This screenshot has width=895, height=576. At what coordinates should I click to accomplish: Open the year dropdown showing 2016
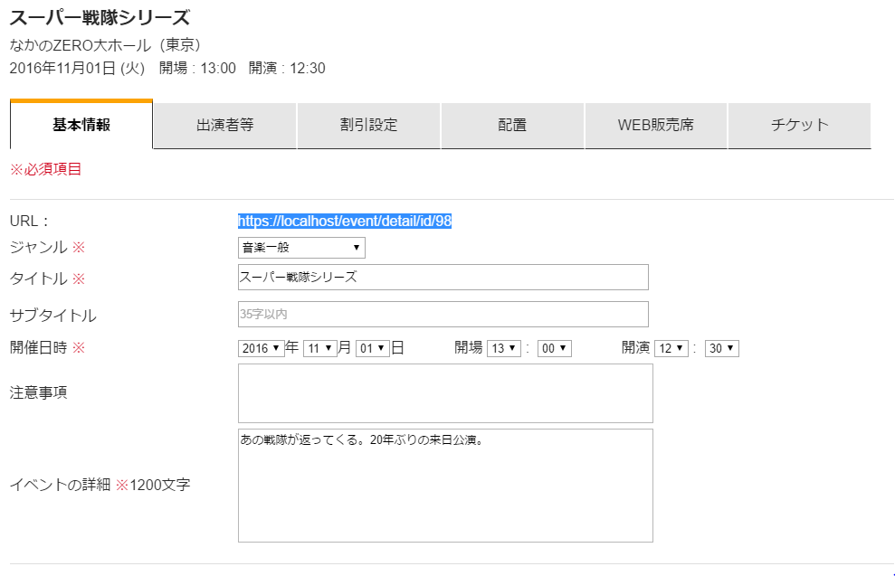261,347
